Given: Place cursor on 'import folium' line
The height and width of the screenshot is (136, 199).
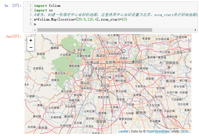Looking at the screenshot, I should coord(47,6).
